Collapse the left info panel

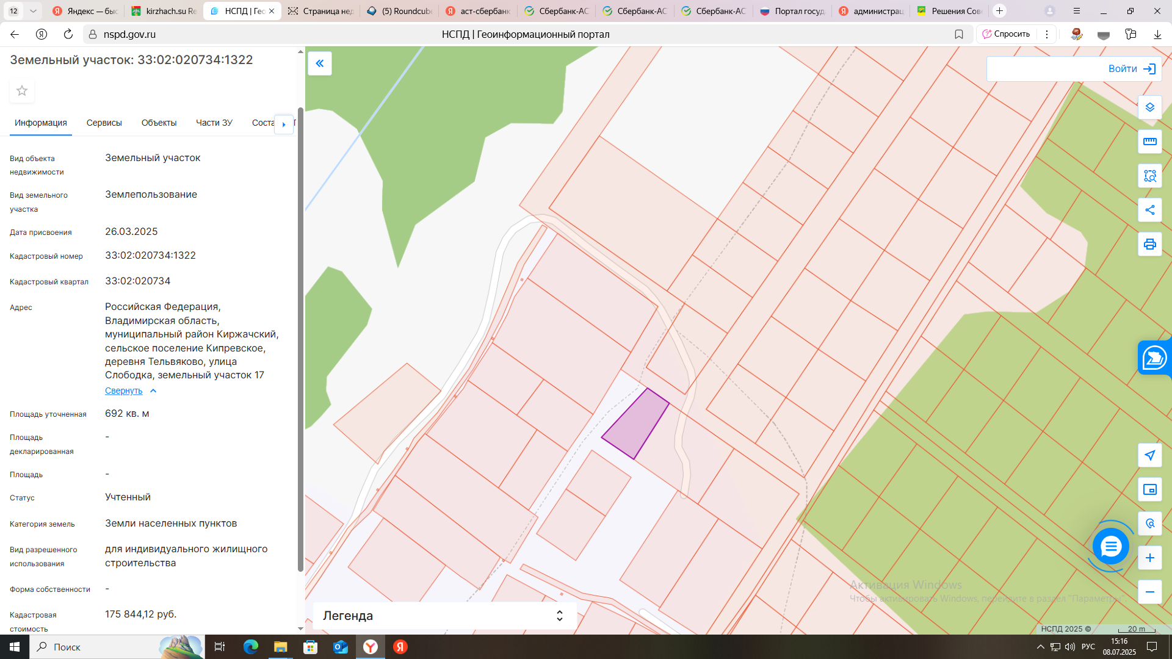pyautogui.click(x=320, y=63)
